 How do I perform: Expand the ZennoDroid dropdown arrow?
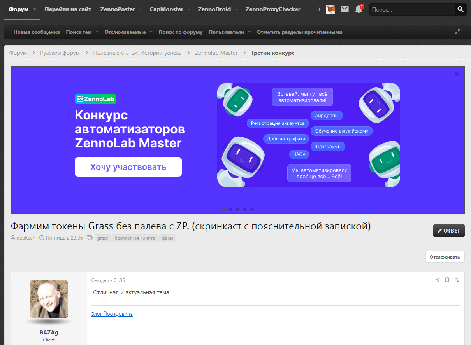(236, 9)
